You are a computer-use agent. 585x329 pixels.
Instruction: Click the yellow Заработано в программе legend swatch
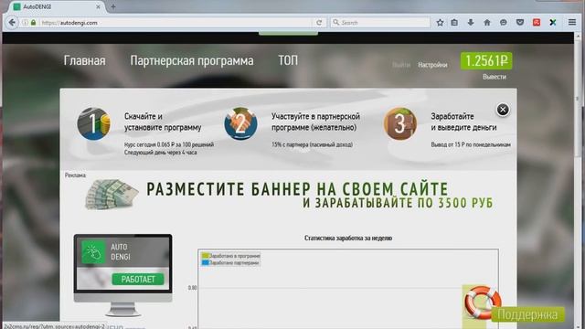coord(205,256)
